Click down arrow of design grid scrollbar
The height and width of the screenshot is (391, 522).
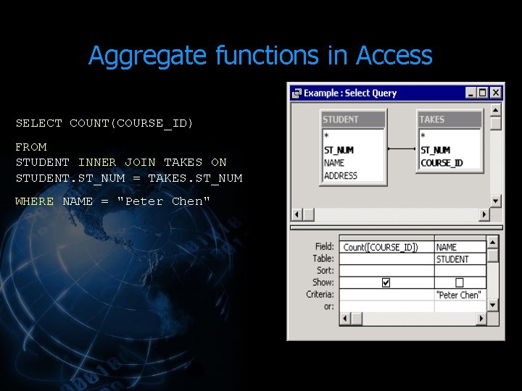(493, 305)
